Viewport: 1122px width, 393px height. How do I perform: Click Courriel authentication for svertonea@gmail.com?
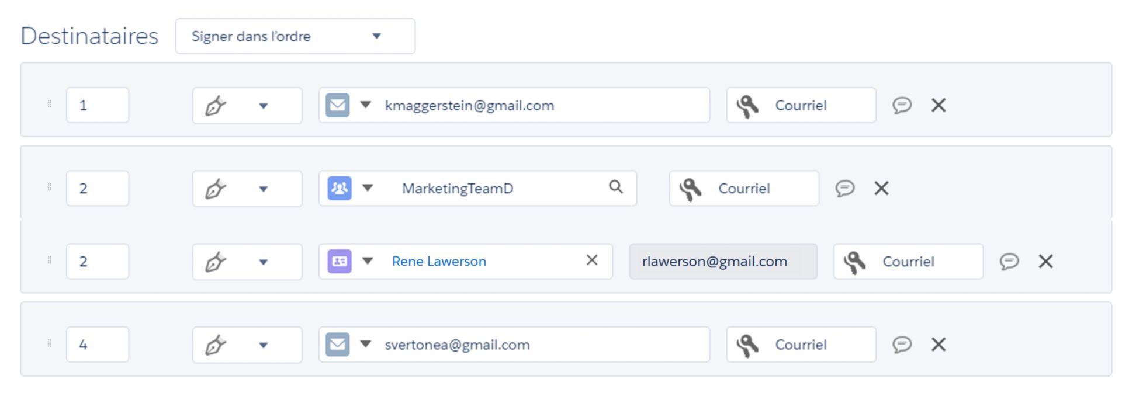point(801,345)
